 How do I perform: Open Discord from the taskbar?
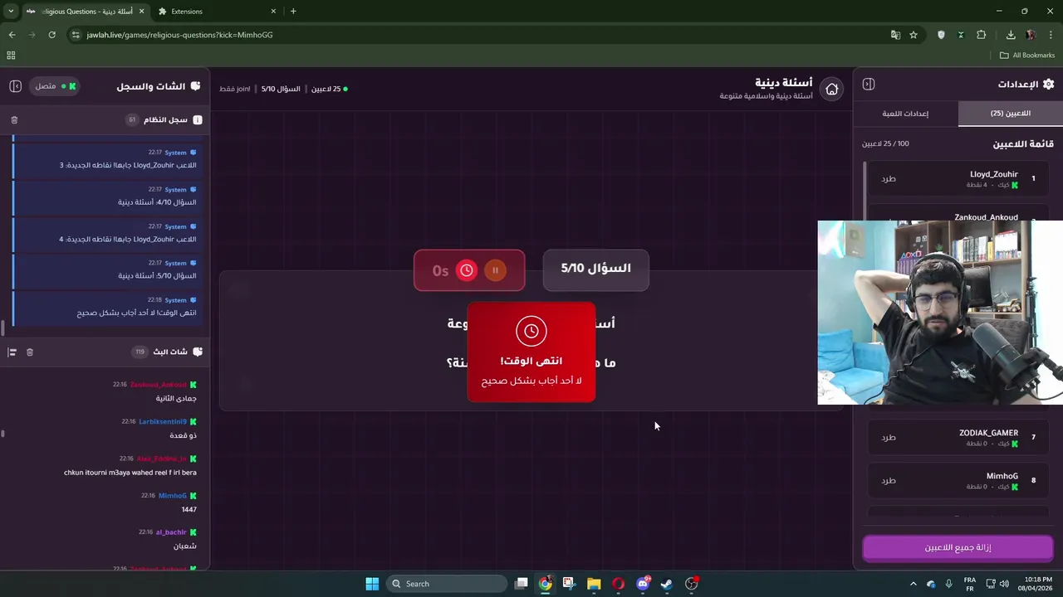pyautogui.click(x=643, y=584)
